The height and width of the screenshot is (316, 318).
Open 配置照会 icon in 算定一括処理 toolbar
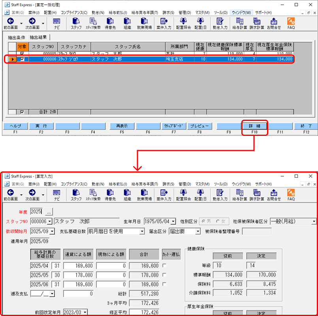pos(183,21)
